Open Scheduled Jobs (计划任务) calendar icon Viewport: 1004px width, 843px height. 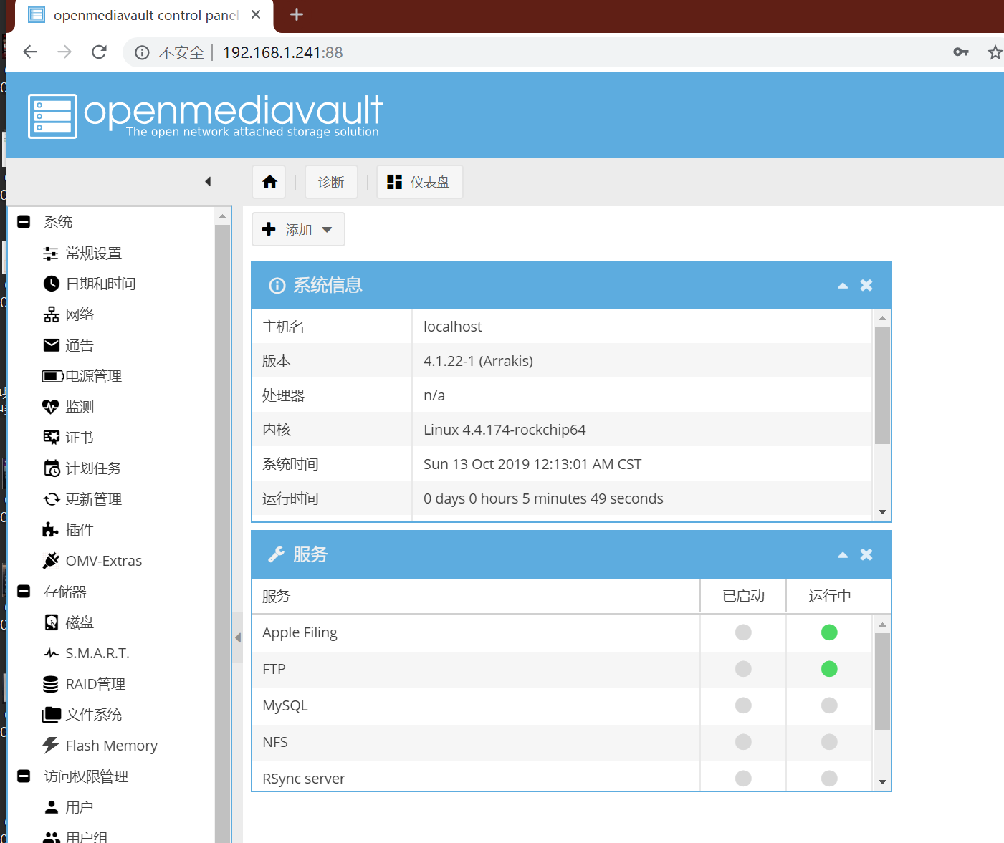(52, 468)
